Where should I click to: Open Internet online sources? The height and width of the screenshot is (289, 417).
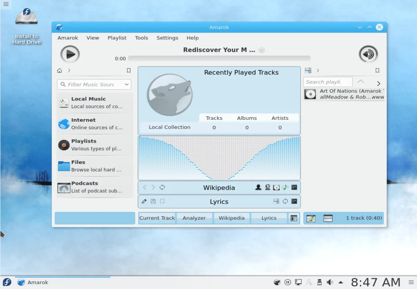[x=95, y=124]
